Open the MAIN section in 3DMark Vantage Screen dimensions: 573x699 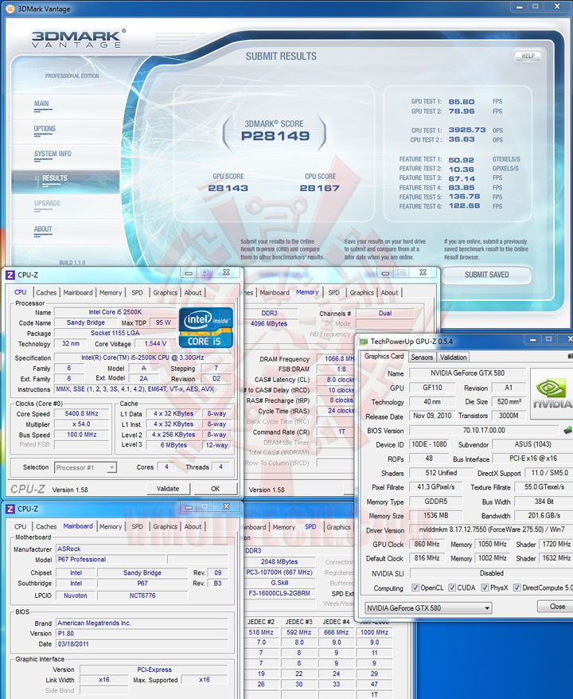42,103
